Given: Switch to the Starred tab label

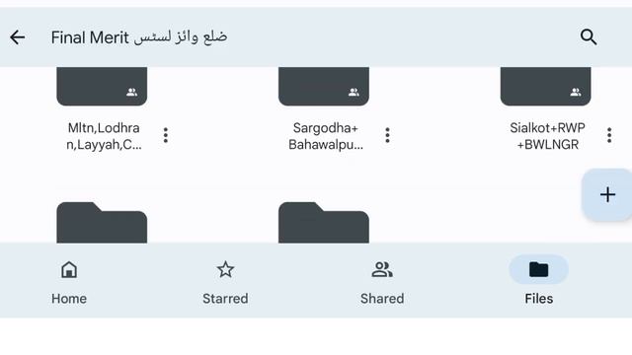Looking at the screenshot, I should click(x=225, y=299).
